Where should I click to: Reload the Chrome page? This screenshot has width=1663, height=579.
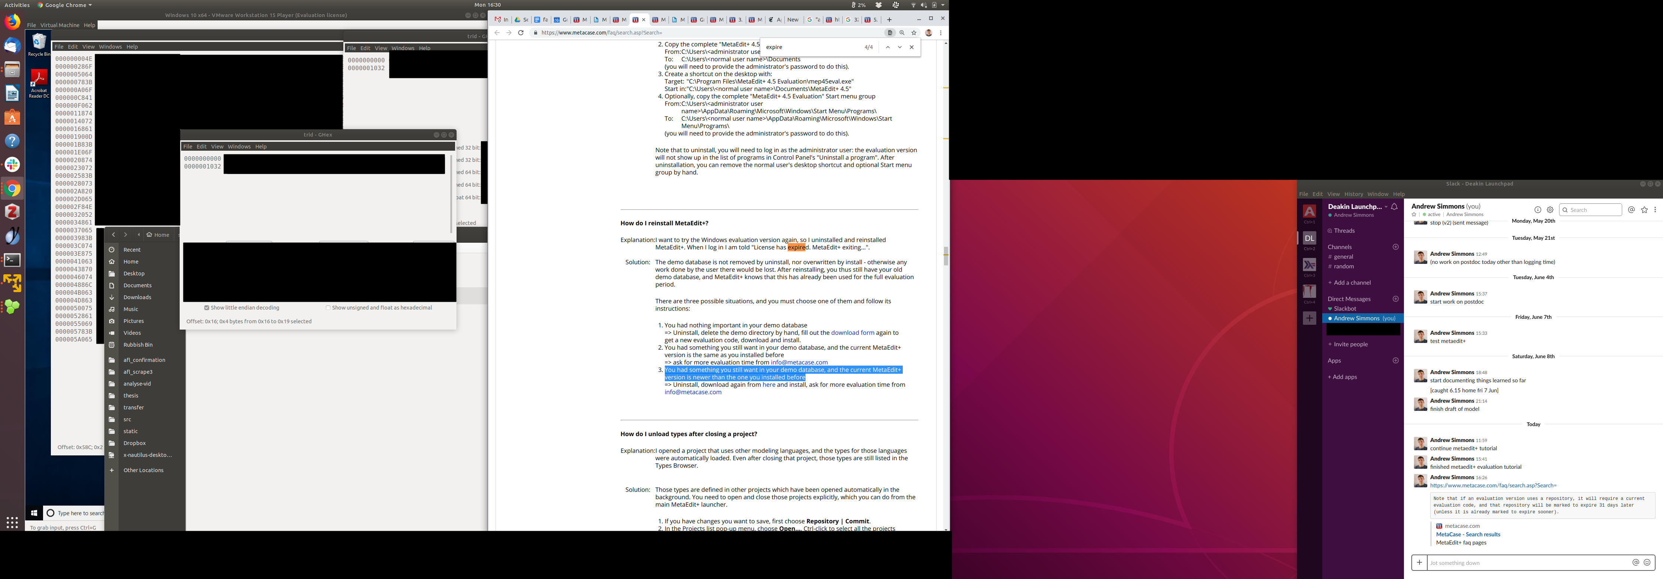coord(521,33)
